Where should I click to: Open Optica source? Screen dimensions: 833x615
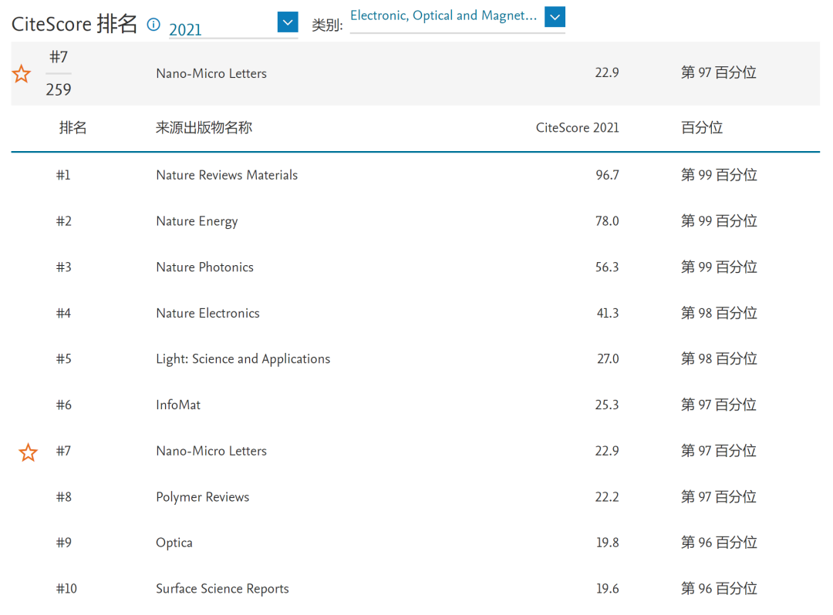click(x=174, y=543)
